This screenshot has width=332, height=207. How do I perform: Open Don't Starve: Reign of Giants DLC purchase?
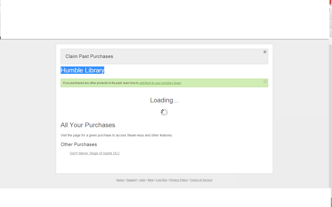point(95,153)
